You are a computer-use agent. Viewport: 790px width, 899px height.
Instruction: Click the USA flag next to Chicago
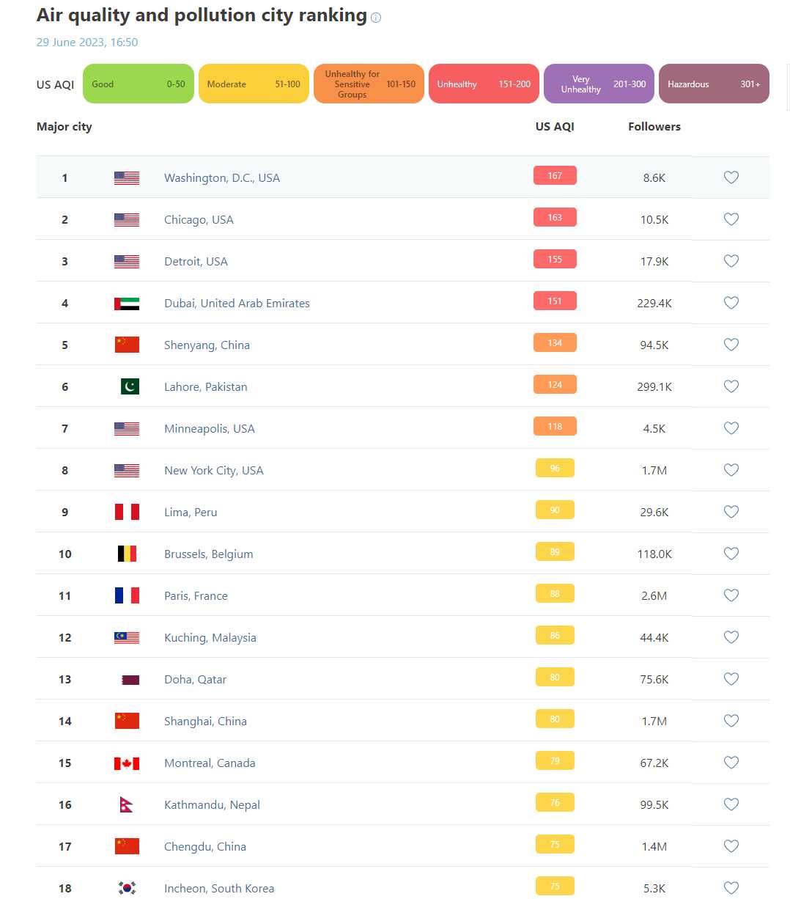[x=127, y=219]
